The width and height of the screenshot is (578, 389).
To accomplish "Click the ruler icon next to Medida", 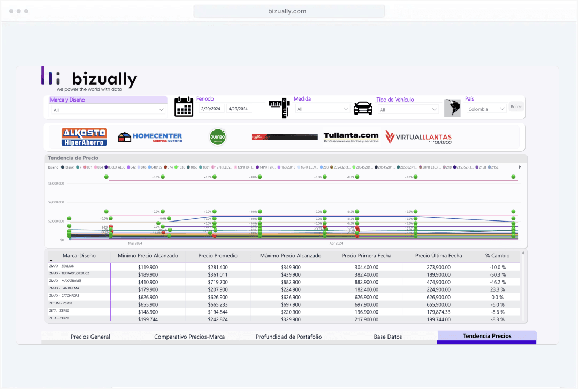I will (x=278, y=108).
